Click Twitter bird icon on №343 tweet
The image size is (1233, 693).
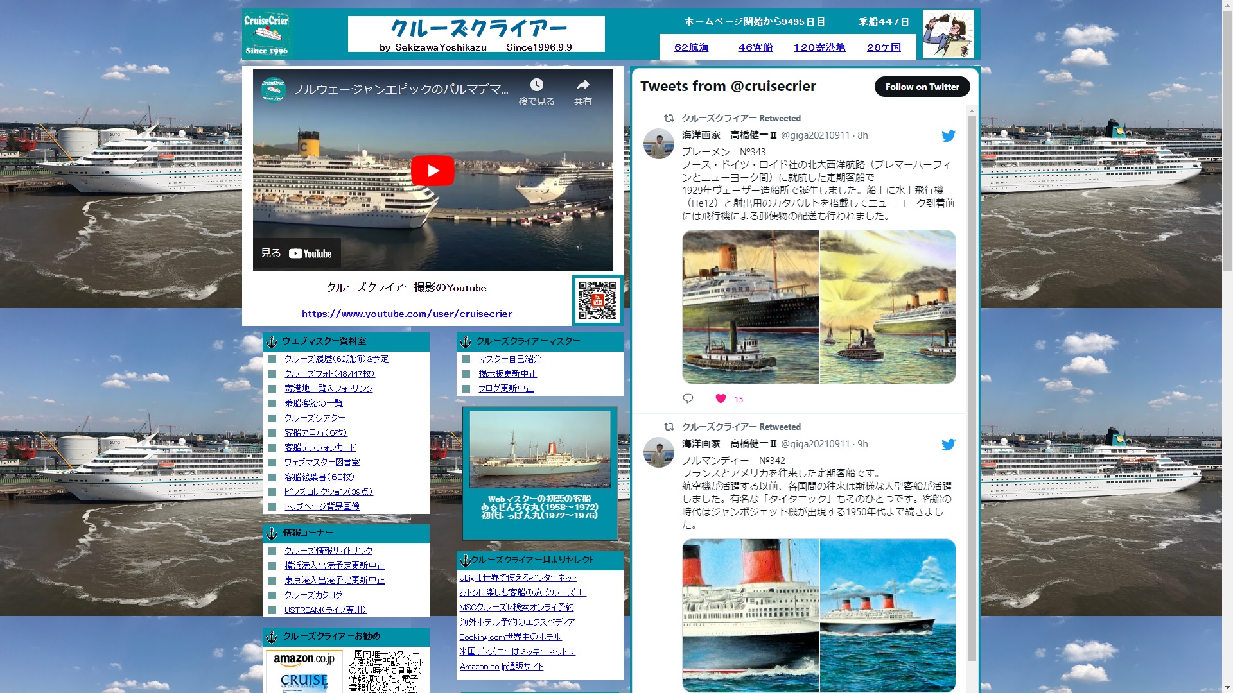click(x=949, y=136)
